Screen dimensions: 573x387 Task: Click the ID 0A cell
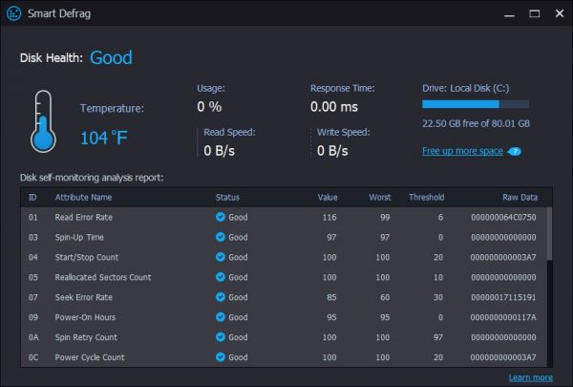pyautogui.click(x=33, y=337)
